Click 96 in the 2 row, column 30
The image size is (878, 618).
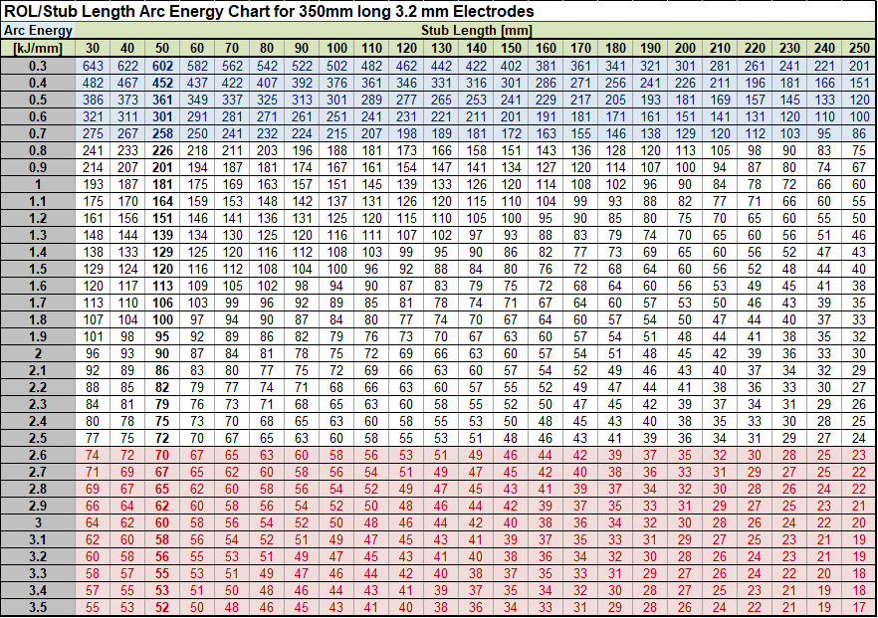[x=93, y=354]
